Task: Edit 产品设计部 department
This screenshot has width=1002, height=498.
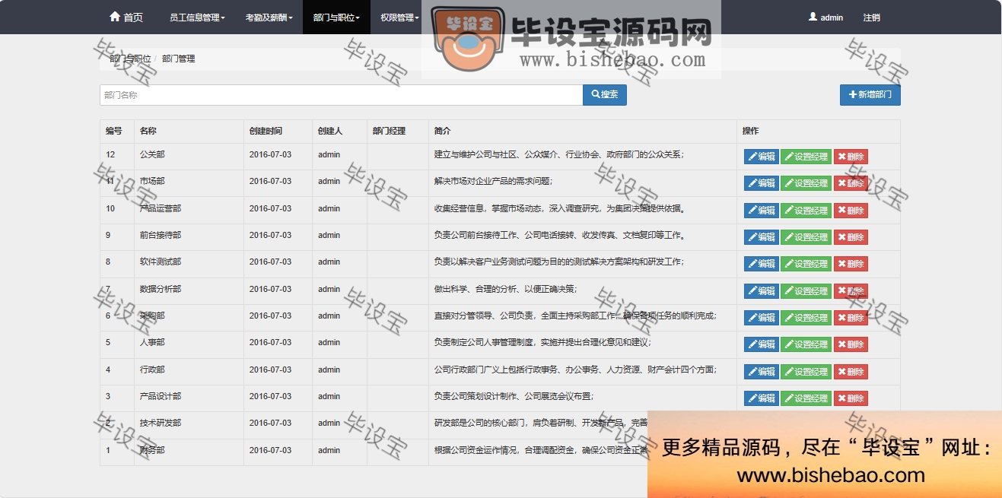Action: point(761,398)
